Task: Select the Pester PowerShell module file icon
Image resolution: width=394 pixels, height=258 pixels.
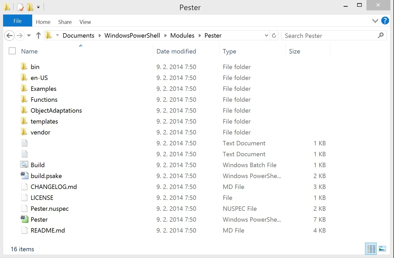Action: pyautogui.click(x=24, y=219)
